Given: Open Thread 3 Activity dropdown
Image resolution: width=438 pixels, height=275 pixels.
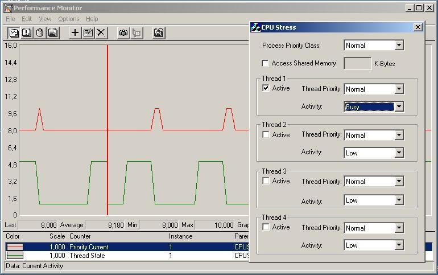Looking at the screenshot, I should tap(399, 200).
